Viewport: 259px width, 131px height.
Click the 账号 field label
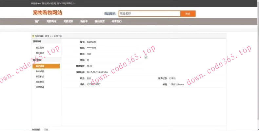click(82, 42)
